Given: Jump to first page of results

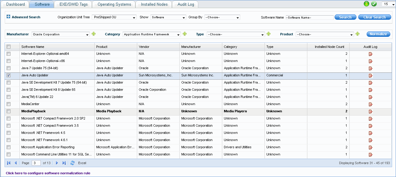Looking at the screenshot, I should pos(9,163).
